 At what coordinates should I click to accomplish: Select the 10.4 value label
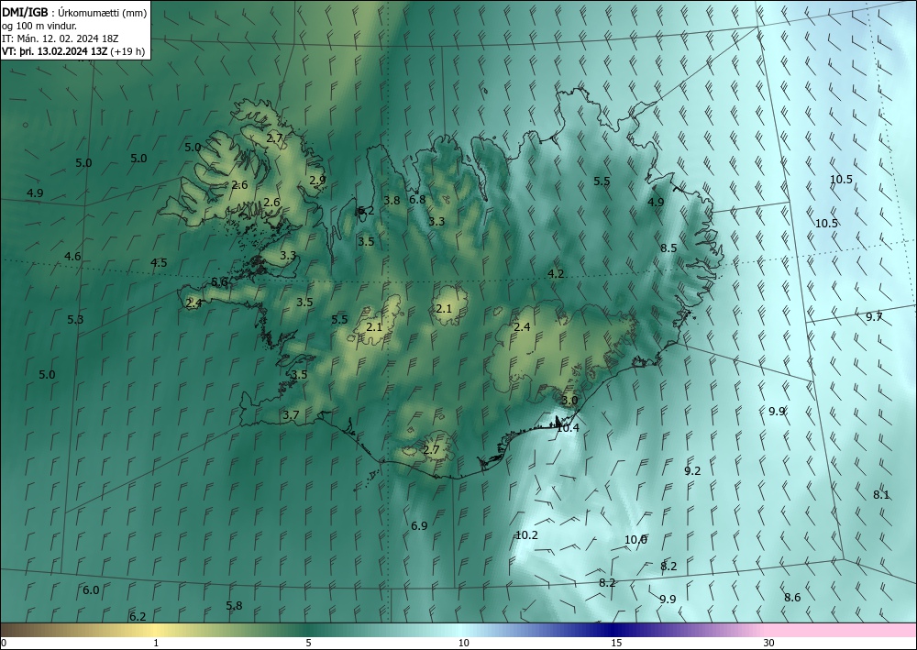tap(568, 428)
